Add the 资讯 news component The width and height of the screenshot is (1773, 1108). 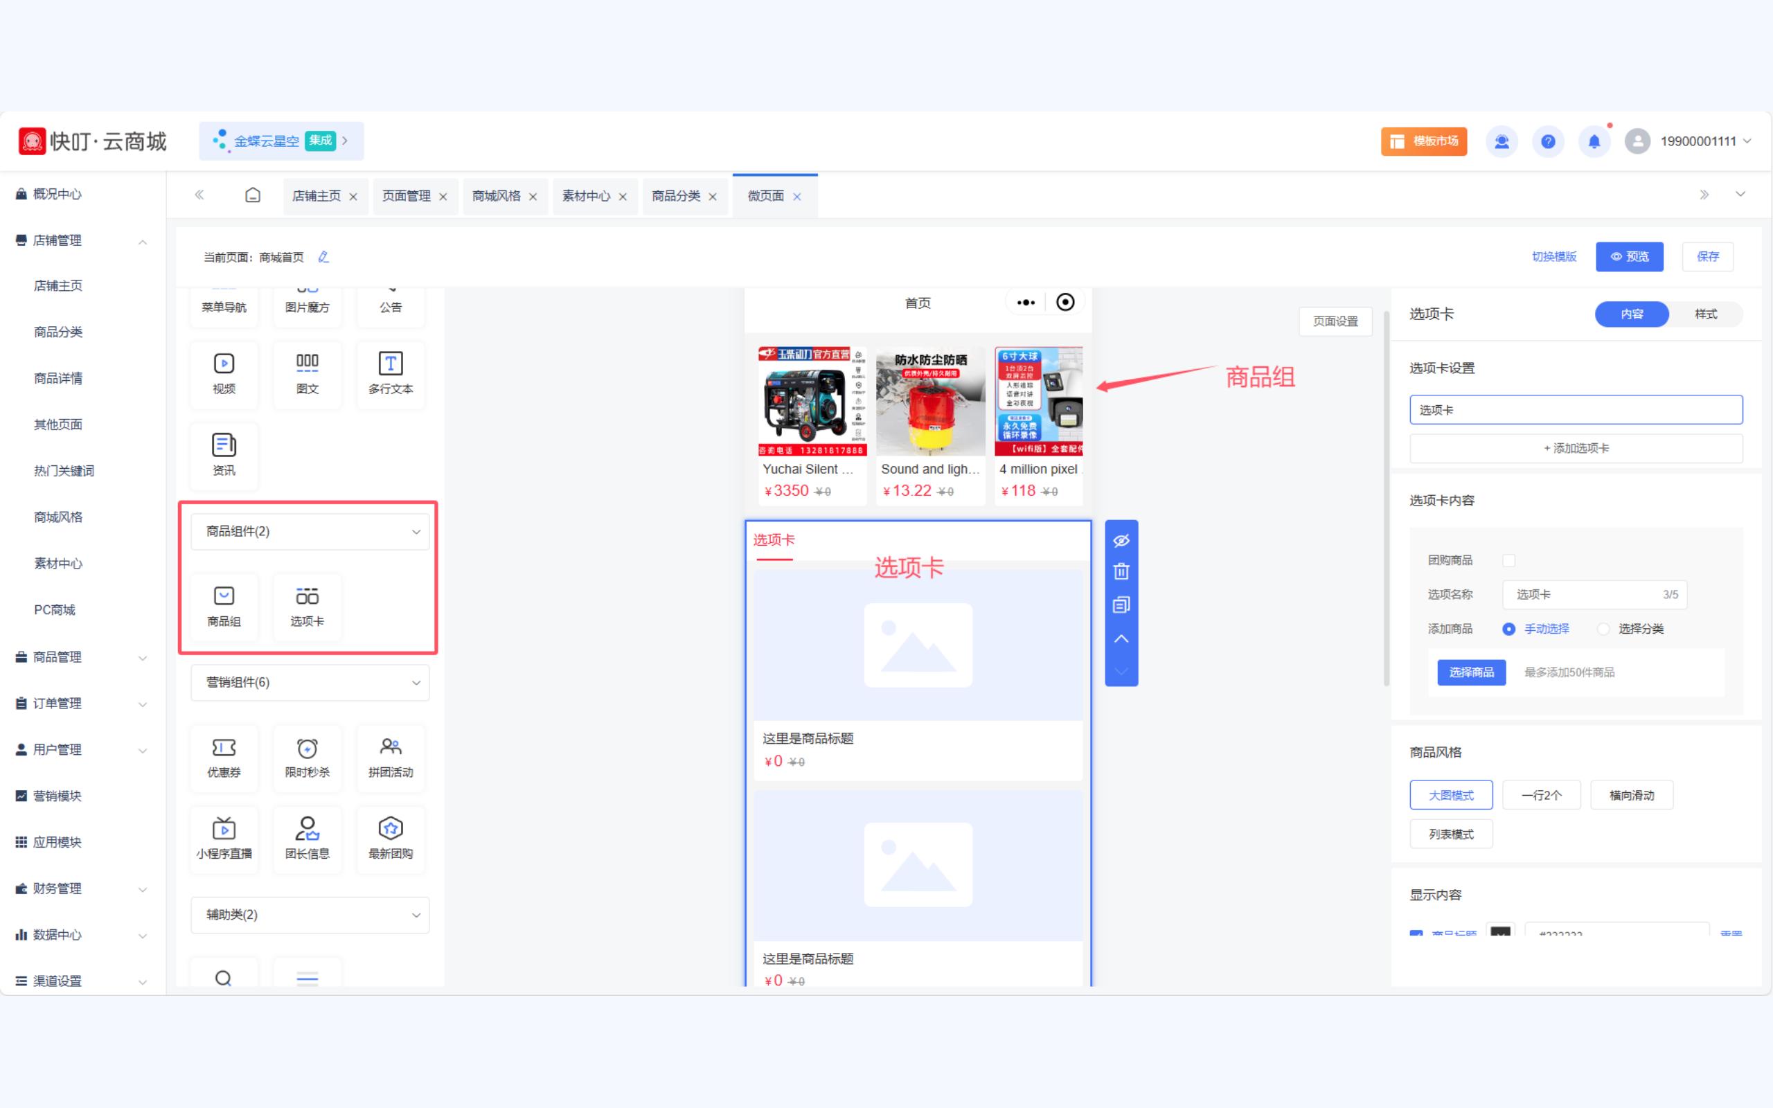tap(224, 455)
